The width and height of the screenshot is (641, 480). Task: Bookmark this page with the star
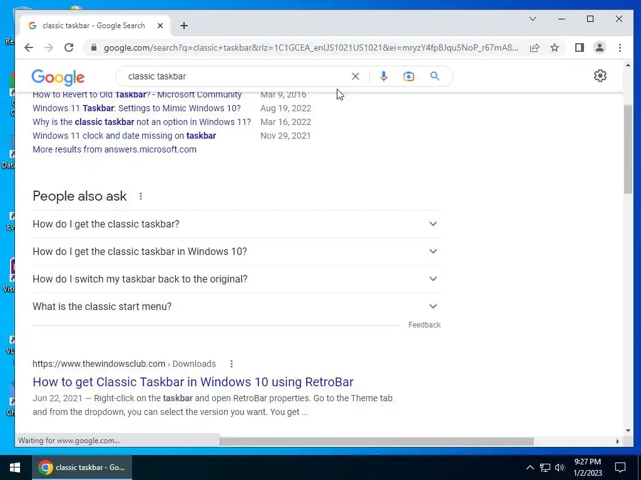[x=555, y=47]
